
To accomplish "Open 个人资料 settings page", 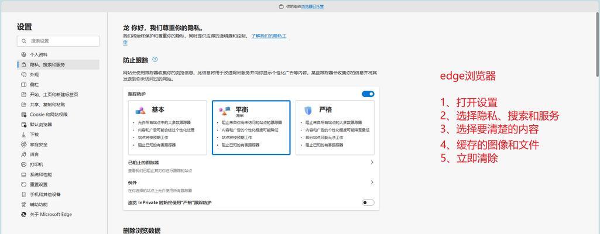I will pyautogui.click(x=59, y=54).
